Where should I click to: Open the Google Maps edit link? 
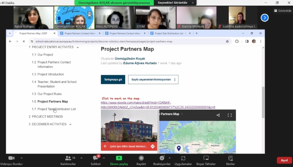(x=158, y=105)
